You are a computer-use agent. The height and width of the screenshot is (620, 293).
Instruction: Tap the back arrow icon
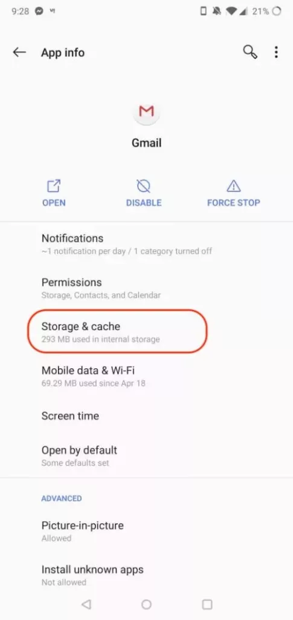tap(19, 52)
